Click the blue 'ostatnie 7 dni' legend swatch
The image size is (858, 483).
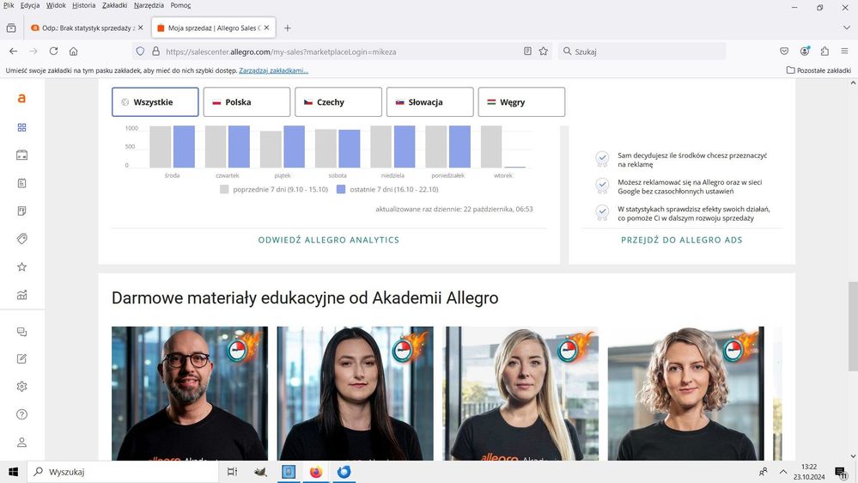[x=341, y=189]
